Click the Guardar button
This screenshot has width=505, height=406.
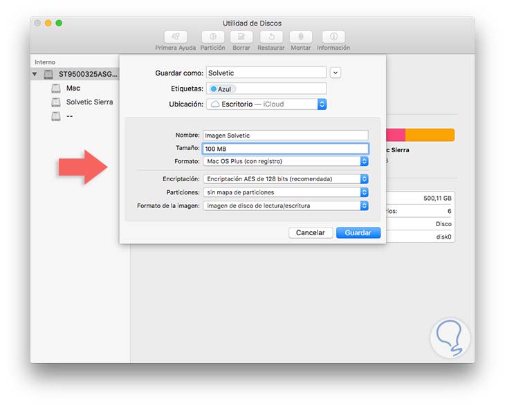(358, 232)
